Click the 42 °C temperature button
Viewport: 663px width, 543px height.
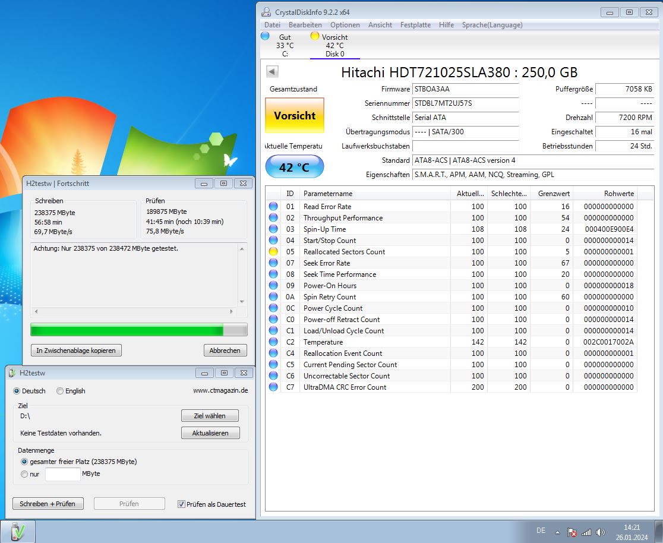pos(295,167)
